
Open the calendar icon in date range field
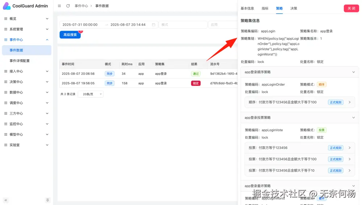(x=153, y=25)
